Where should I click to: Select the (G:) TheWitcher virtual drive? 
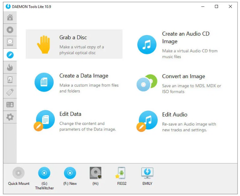(x=44, y=173)
